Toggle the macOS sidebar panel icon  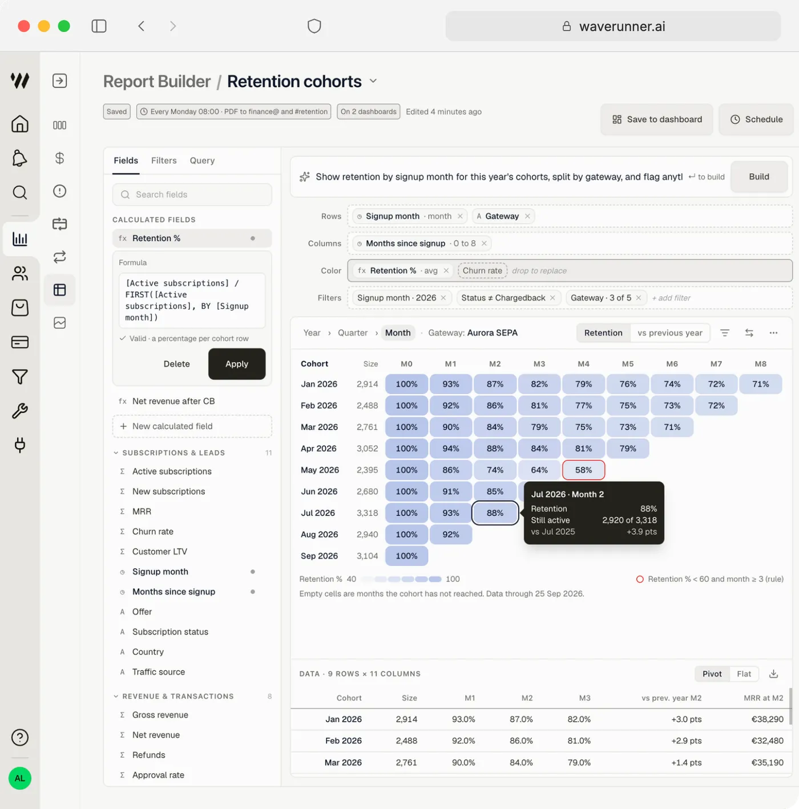pyautogui.click(x=99, y=26)
